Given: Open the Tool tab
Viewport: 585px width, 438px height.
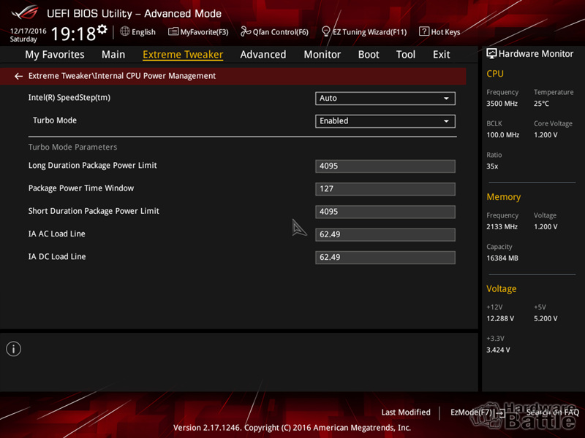Looking at the screenshot, I should coord(406,55).
